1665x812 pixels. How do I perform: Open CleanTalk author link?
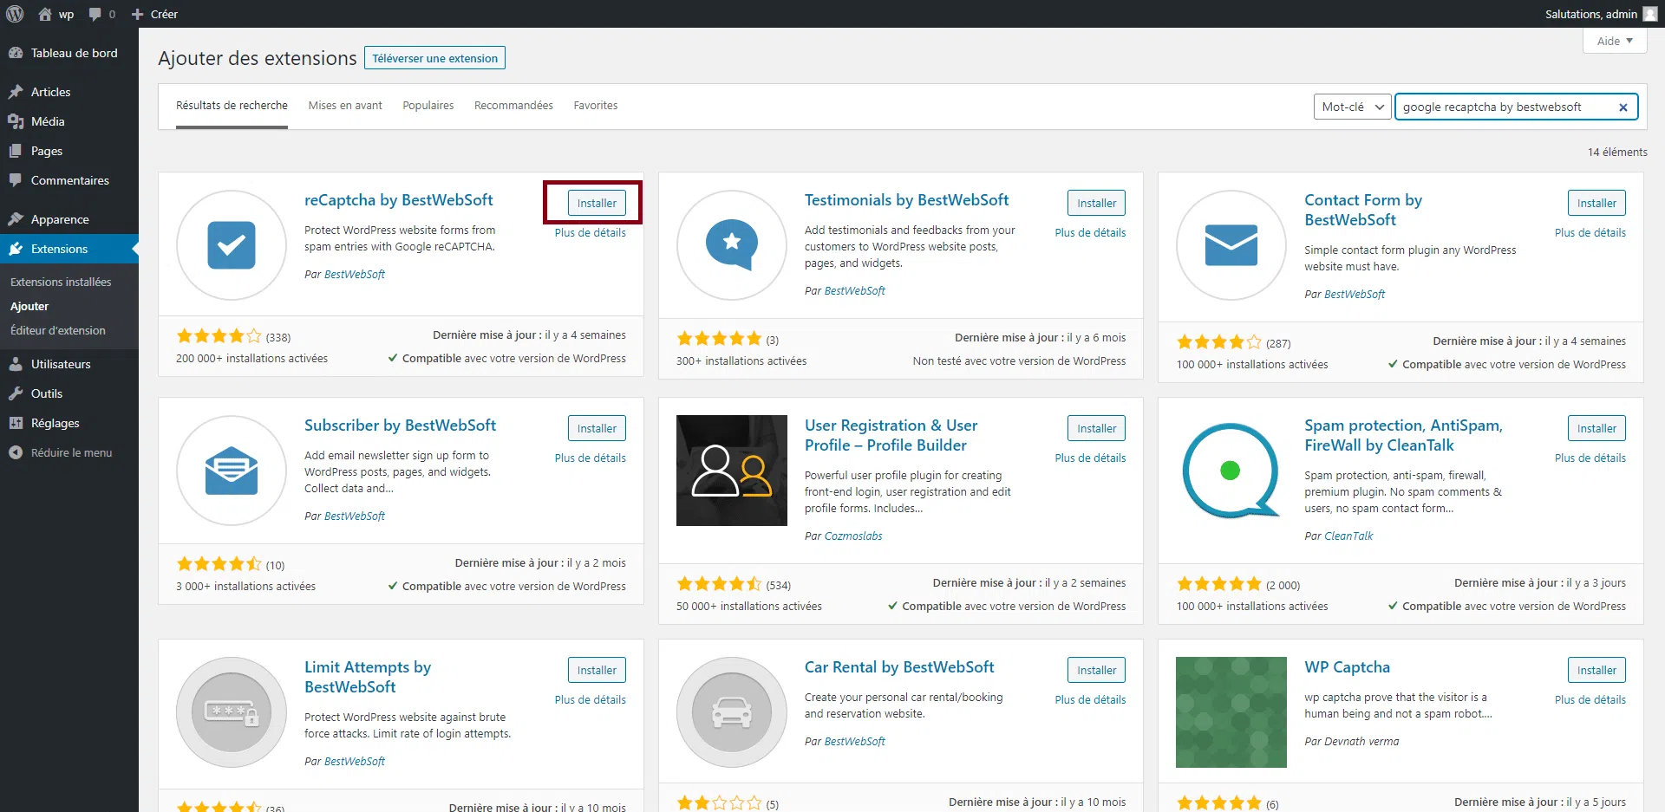tap(1348, 536)
